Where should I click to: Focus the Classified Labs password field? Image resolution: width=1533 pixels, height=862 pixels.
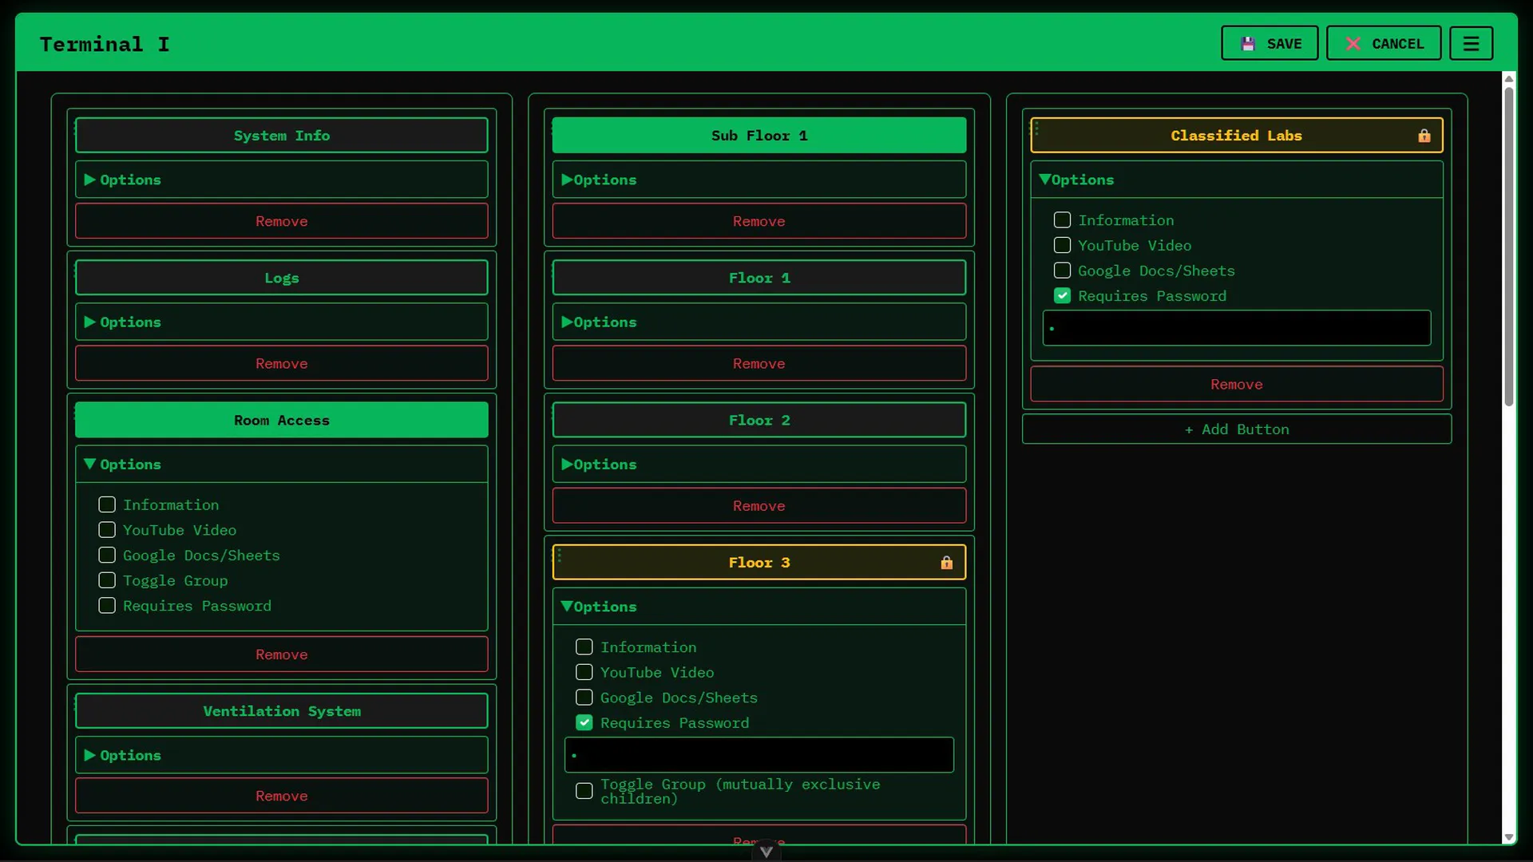1236,328
